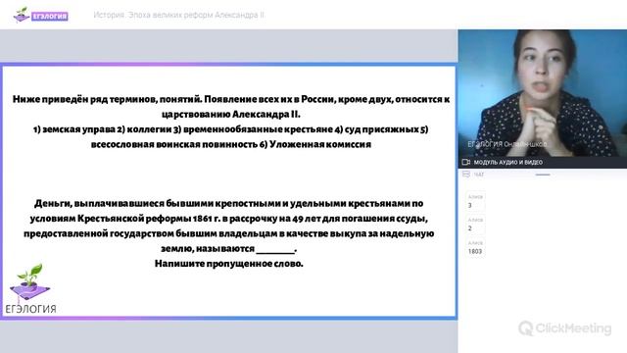Click the webinar title about Александра II
Image resolution: width=627 pixels, height=353 pixels.
178,15
